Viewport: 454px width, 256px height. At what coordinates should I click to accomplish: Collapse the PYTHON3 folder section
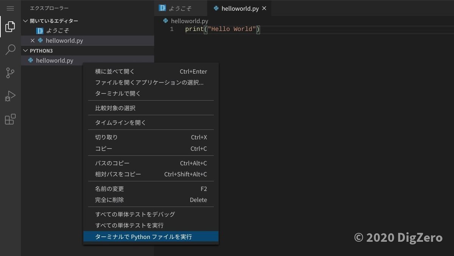[26, 50]
